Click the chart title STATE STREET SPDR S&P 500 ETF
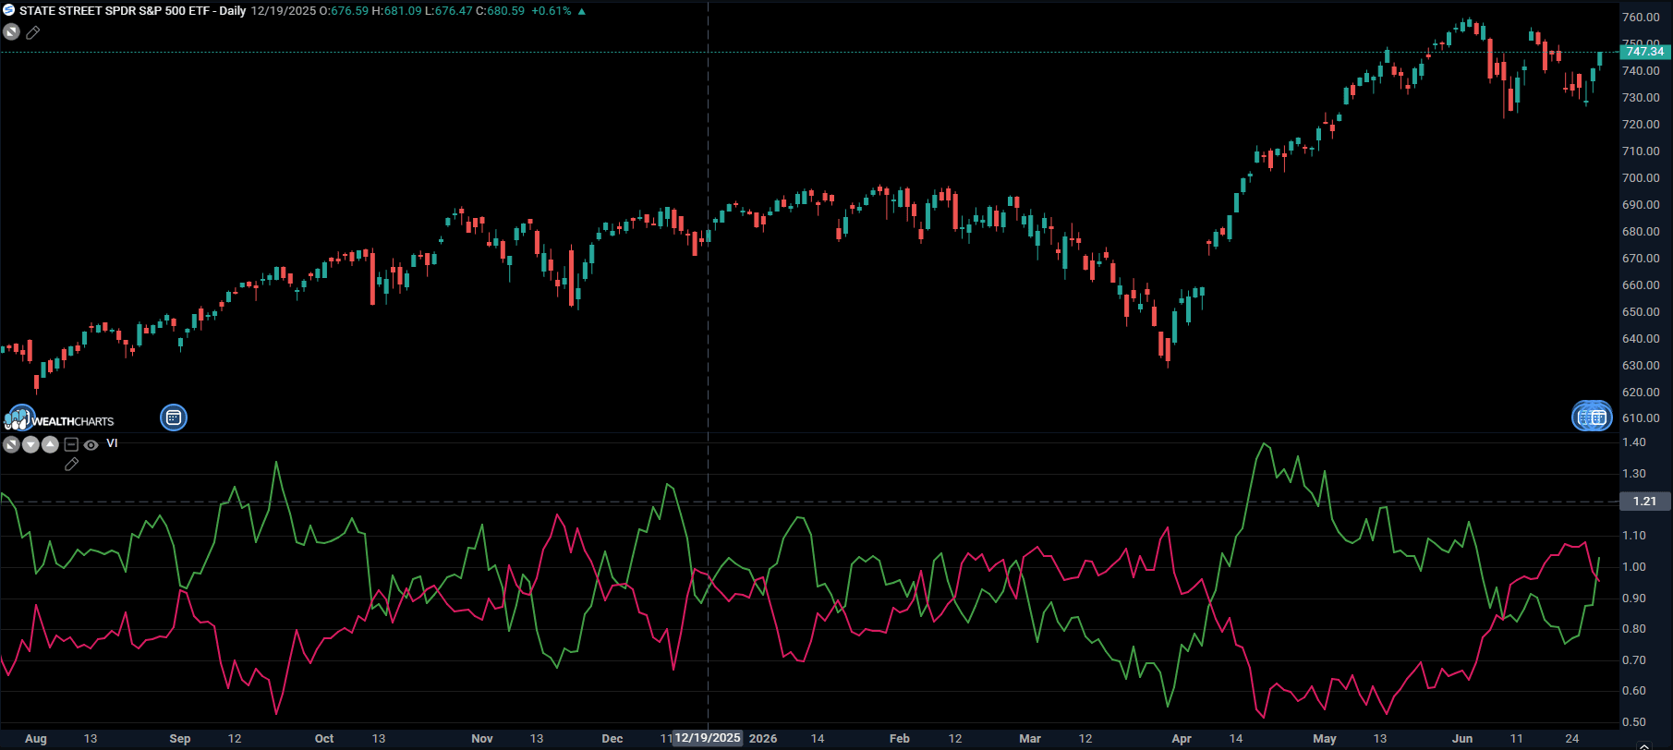Viewport: 1673px width, 750px height. coord(115,11)
